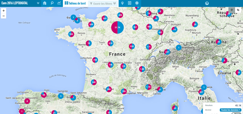243x114 pixels.
Task: Click the 74 cluster over Luxembourg
Action: click(149, 13)
